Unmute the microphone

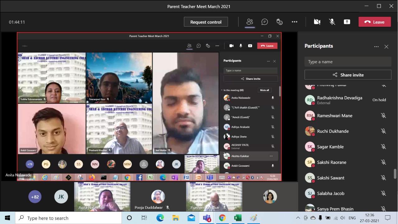332,22
